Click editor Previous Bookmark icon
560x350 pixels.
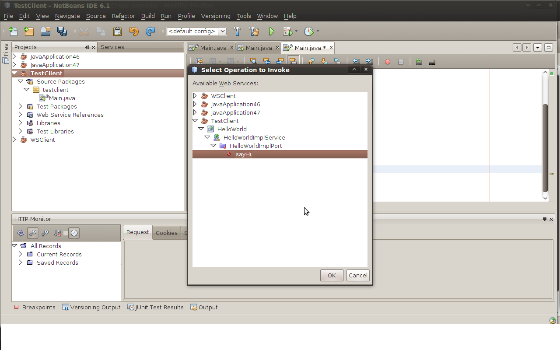point(311,62)
